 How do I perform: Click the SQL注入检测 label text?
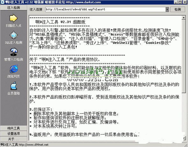[x=14, y=42]
